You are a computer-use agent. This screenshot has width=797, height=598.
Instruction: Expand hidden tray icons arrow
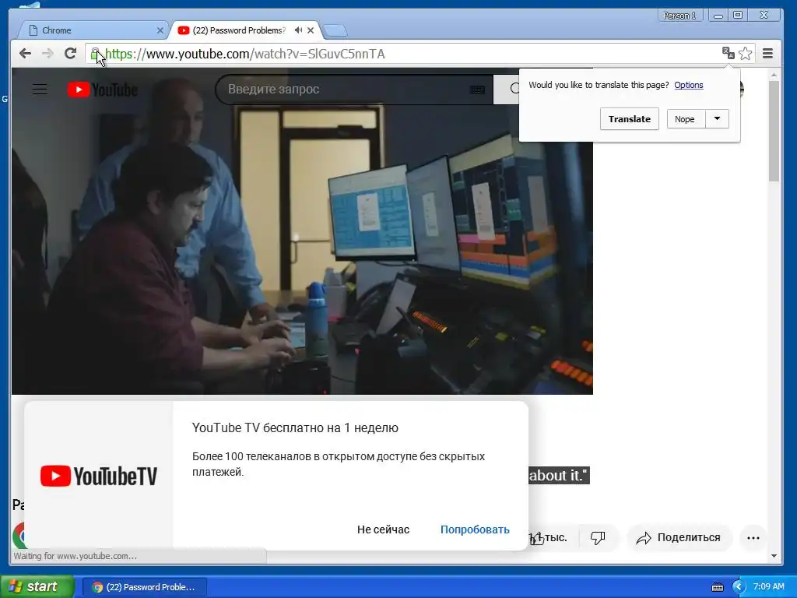739,587
